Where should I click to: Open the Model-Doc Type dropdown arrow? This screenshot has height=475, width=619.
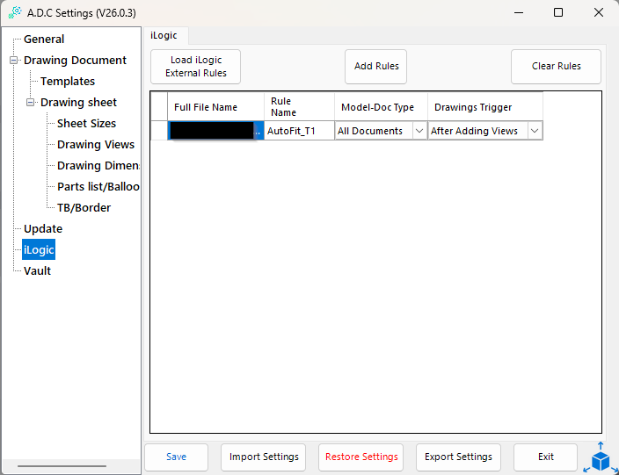point(419,131)
